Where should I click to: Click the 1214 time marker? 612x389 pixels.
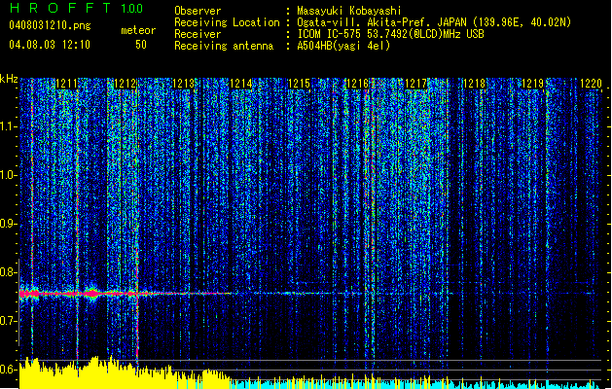241,84
